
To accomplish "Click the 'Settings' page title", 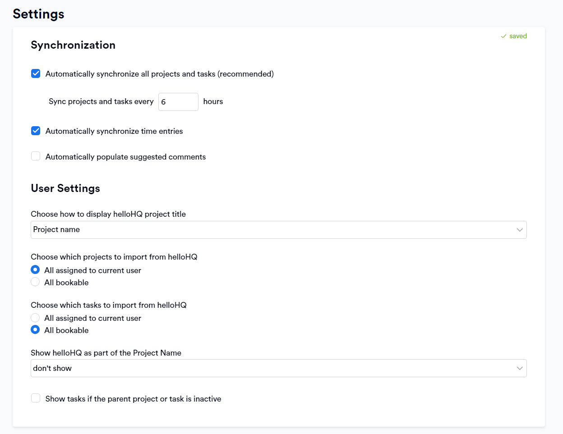I will 38,14.
